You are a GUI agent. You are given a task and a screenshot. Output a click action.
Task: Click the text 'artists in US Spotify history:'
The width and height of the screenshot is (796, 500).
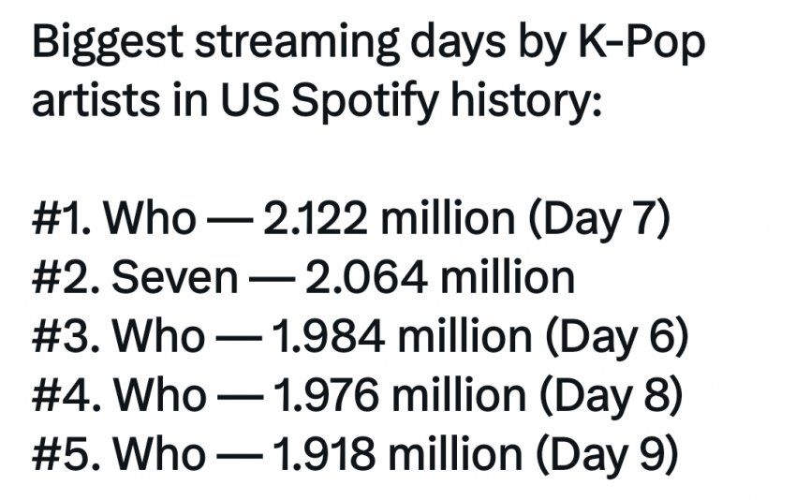point(317,100)
